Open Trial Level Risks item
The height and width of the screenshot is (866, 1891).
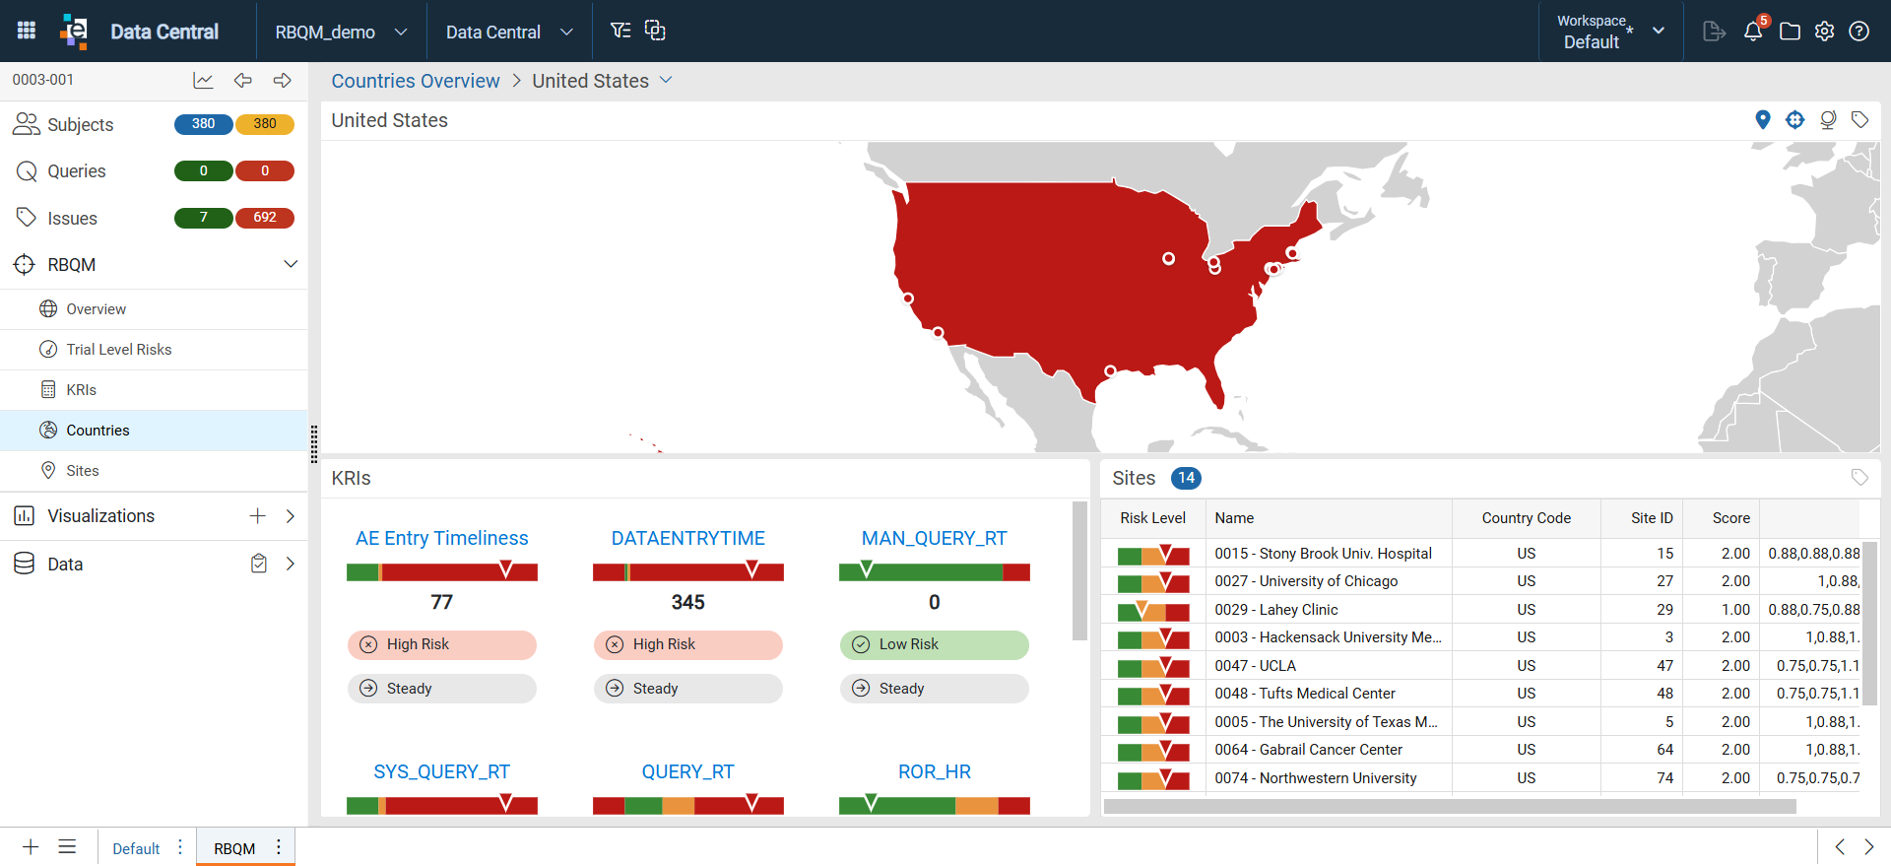(154, 350)
